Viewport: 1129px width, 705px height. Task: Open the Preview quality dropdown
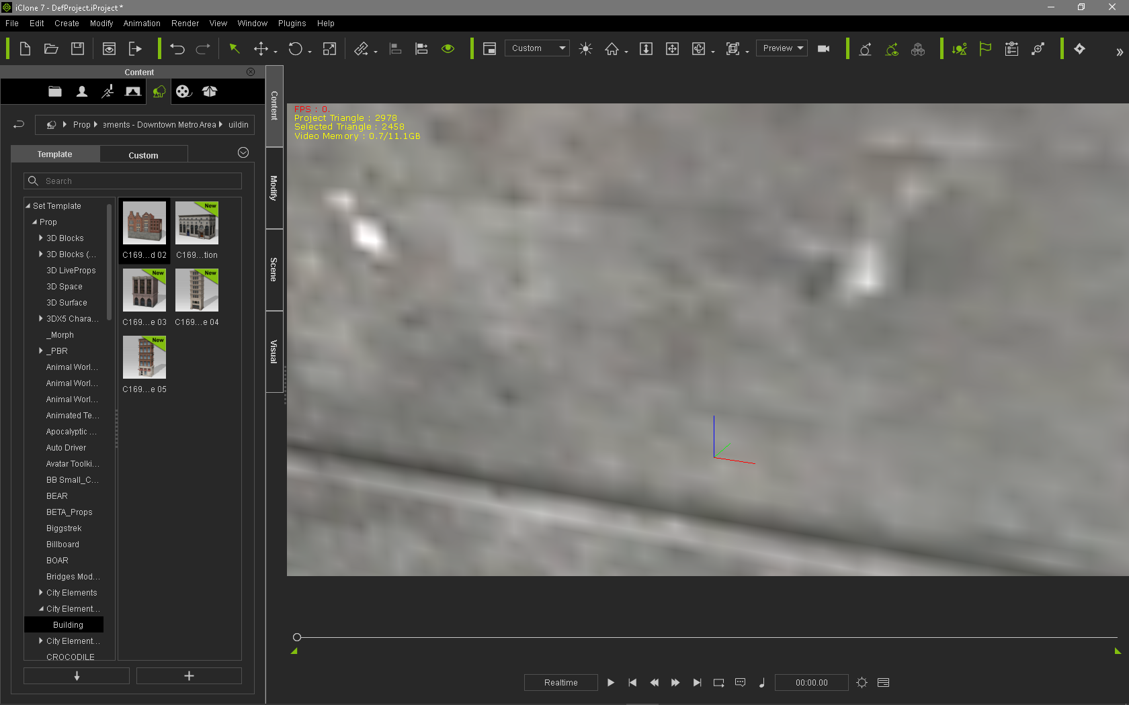click(x=782, y=48)
